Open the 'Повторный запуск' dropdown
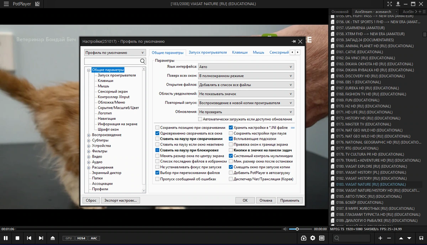The image size is (427, 245). 246,103
